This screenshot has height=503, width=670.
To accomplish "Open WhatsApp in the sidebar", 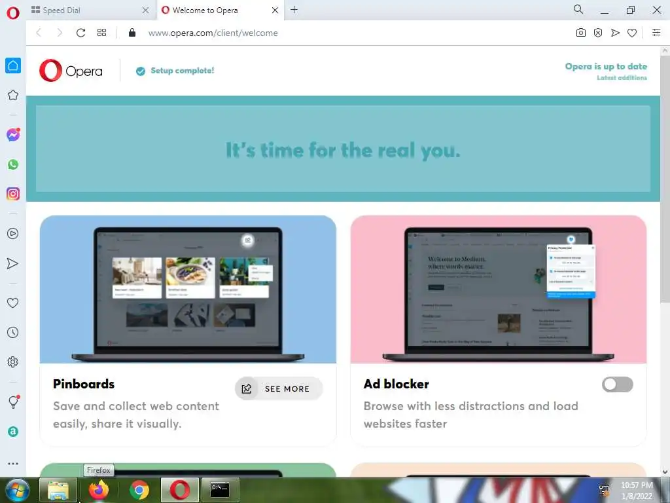I will point(13,164).
